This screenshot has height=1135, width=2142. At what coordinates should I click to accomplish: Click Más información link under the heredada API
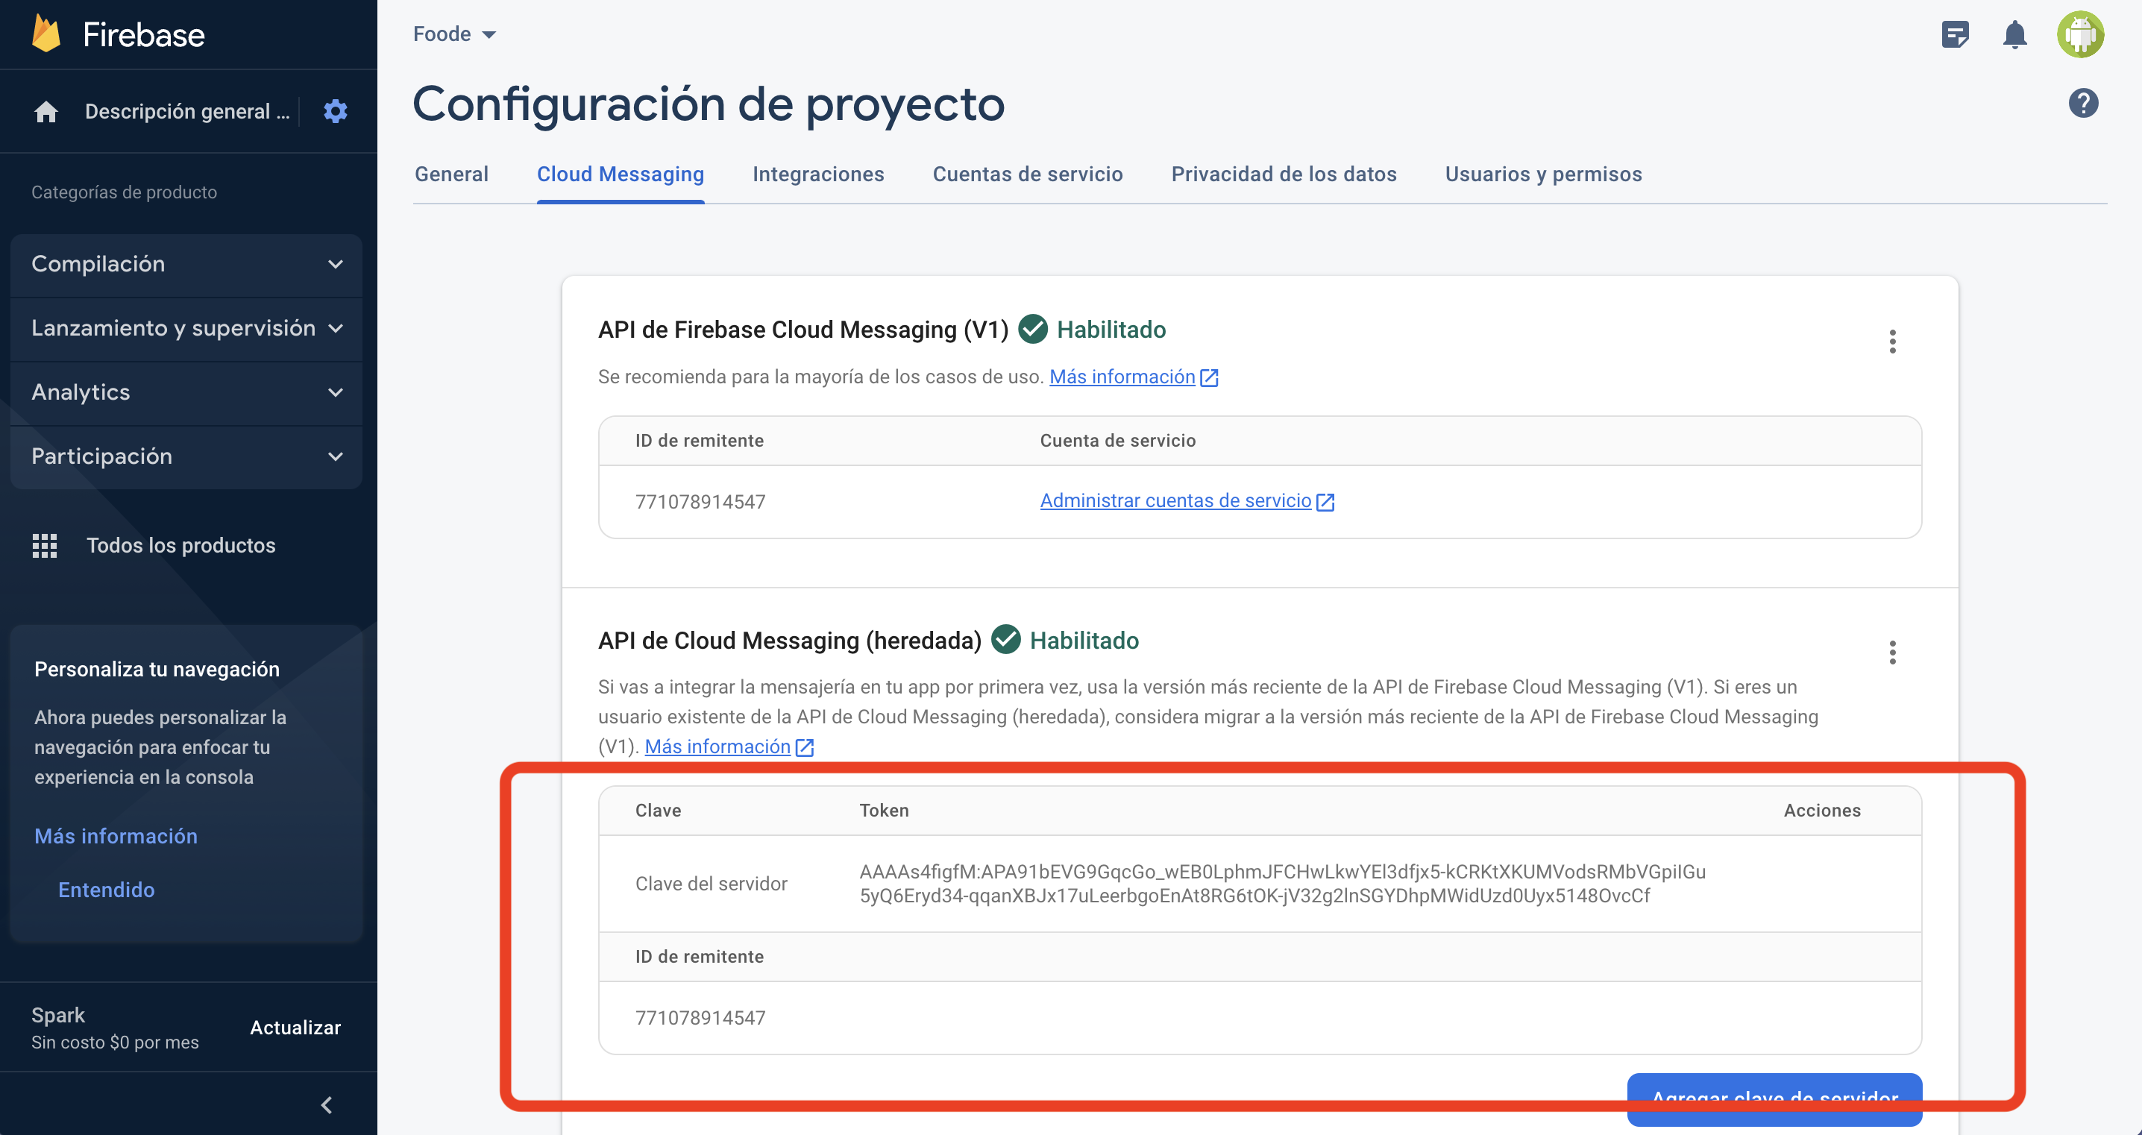pos(717,746)
